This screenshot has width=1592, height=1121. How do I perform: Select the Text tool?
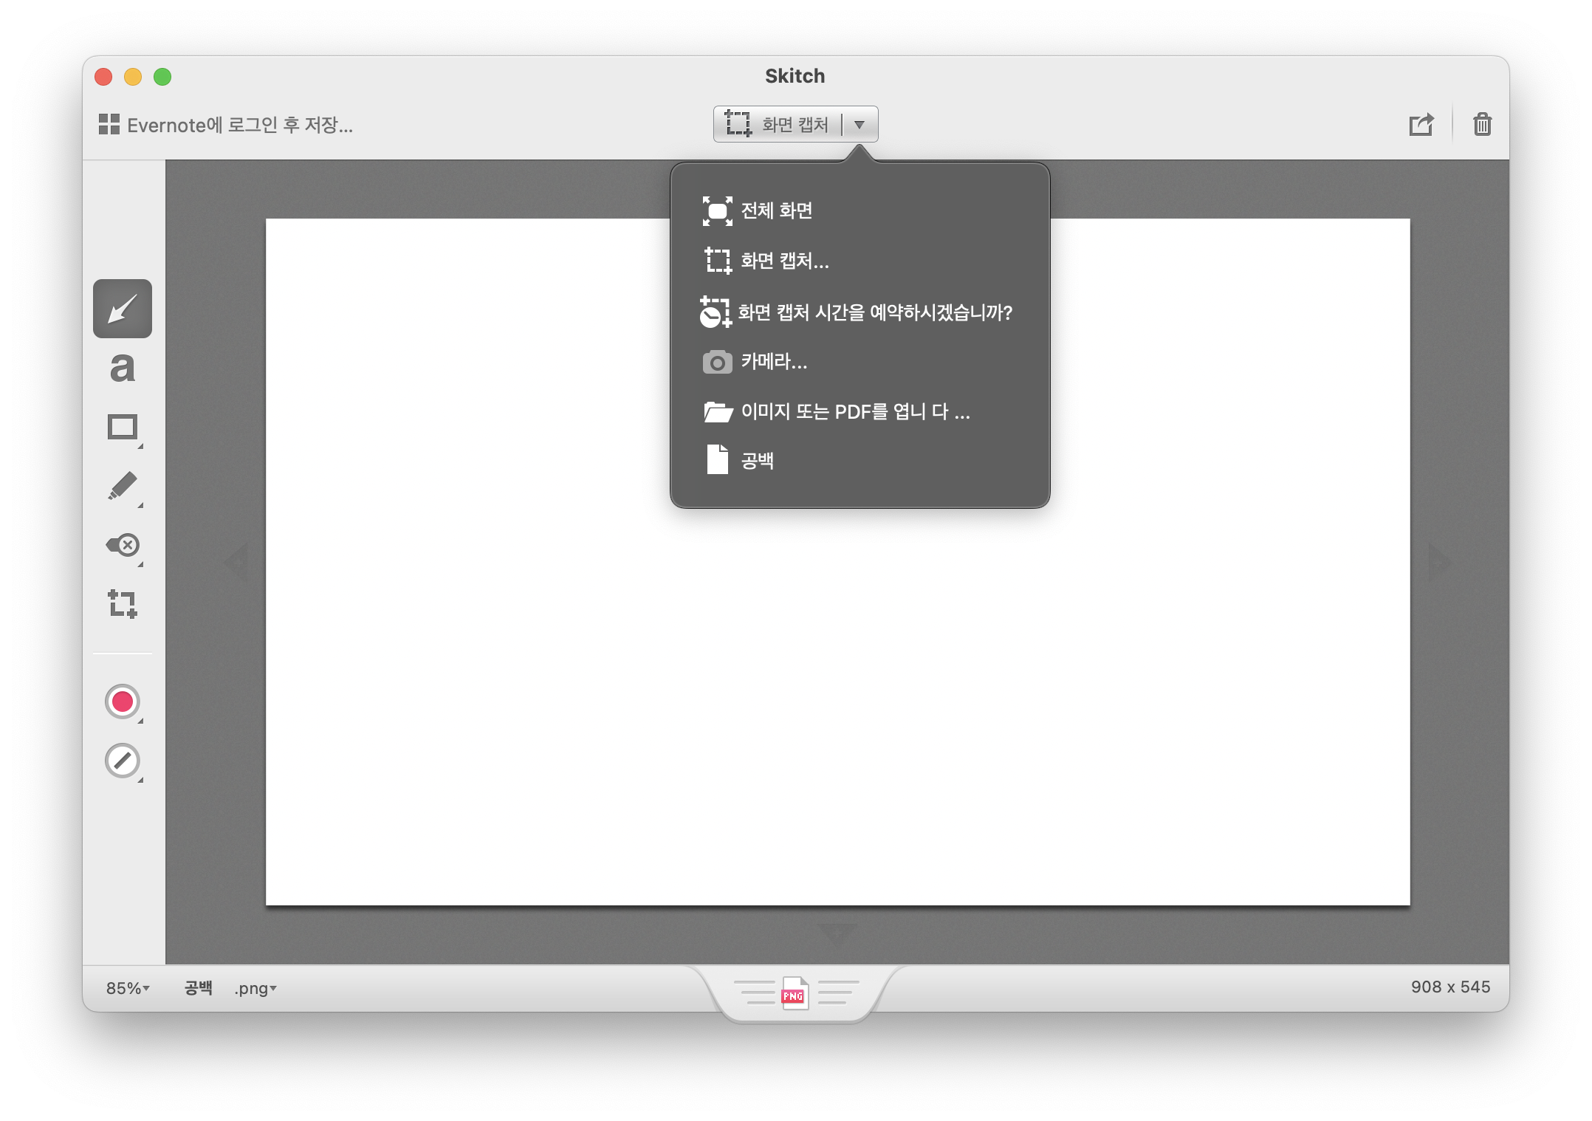click(x=123, y=368)
